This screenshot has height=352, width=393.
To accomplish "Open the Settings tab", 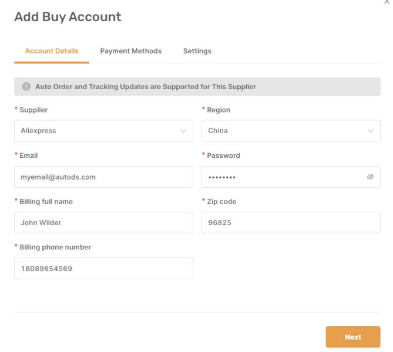I will [x=197, y=51].
